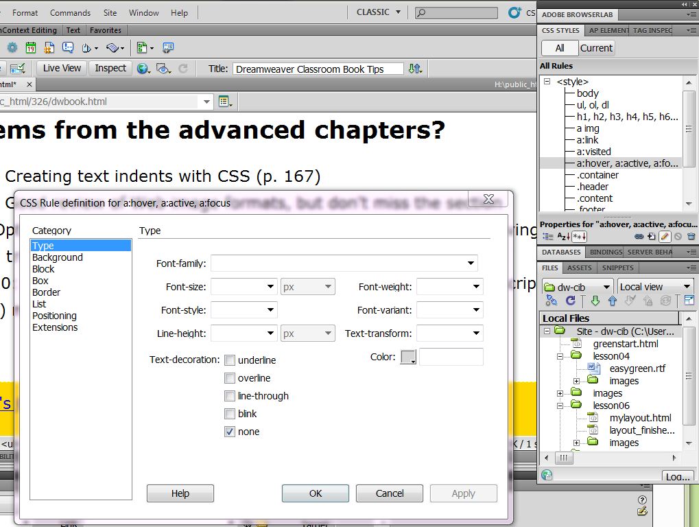The height and width of the screenshot is (527, 699).
Task: Open the Format menu
Action: click(25, 13)
